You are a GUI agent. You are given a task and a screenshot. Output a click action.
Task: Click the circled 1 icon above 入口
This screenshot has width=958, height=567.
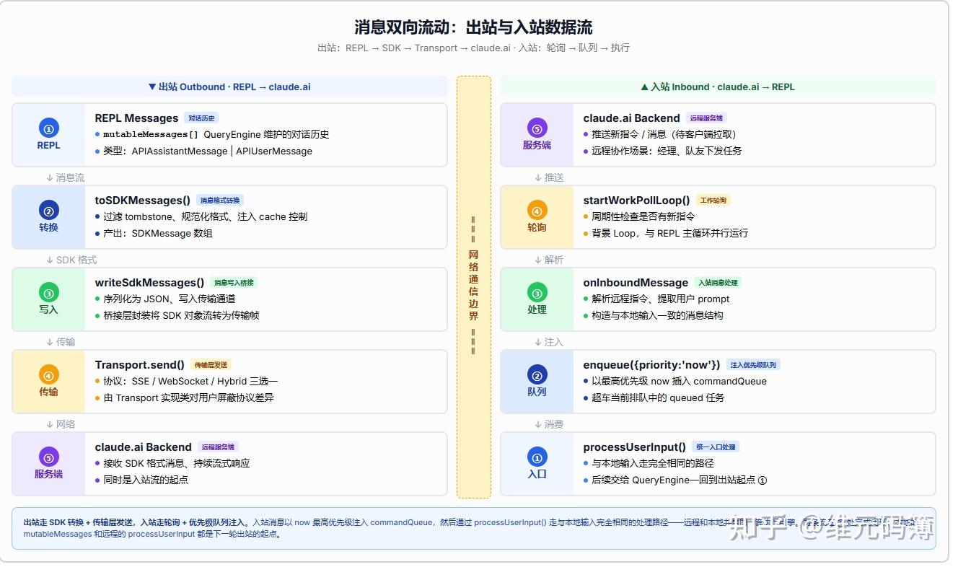pyautogui.click(x=537, y=457)
